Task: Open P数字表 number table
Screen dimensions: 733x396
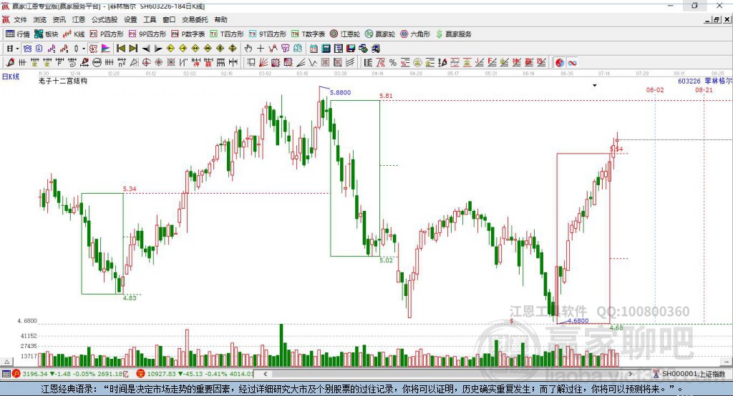Action: pyautogui.click(x=188, y=34)
